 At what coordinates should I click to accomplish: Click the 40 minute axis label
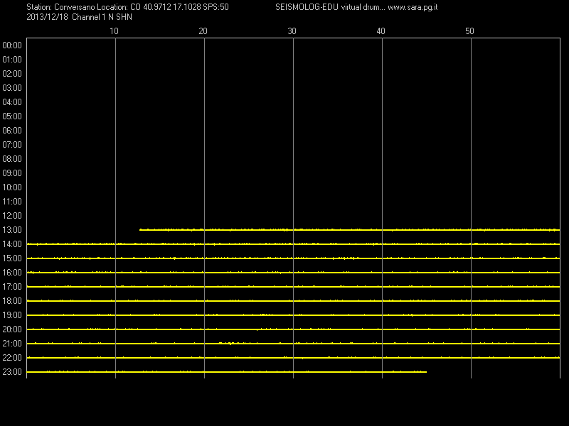381,31
